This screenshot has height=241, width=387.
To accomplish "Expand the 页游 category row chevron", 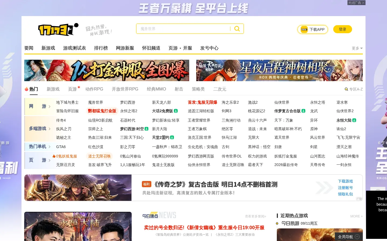I will point(49,160).
